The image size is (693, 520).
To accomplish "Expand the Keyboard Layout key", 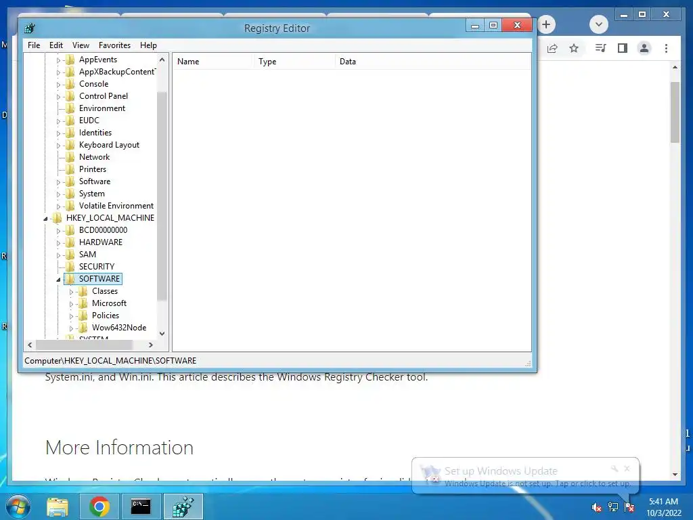I will [58, 146].
